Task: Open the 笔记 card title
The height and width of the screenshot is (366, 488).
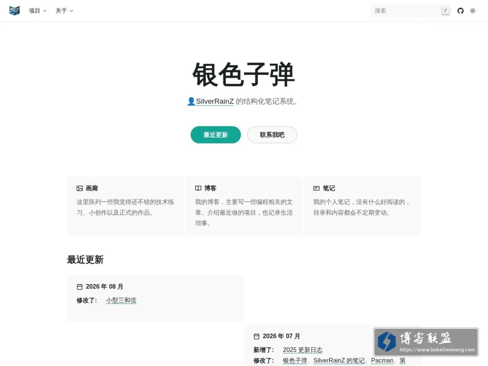Action: 329,188
